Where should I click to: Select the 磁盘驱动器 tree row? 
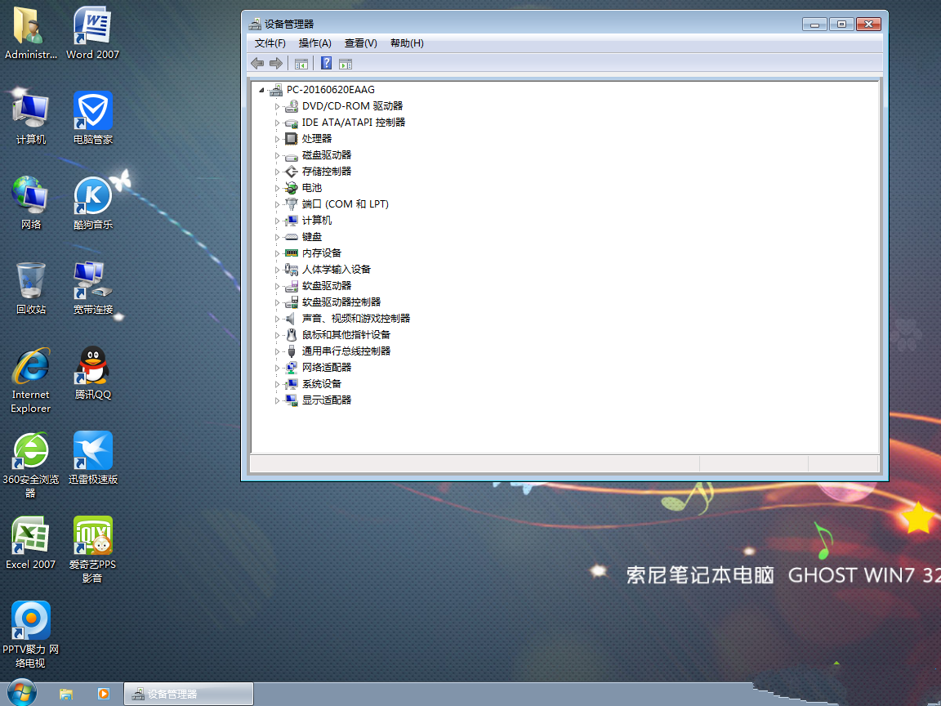click(327, 155)
